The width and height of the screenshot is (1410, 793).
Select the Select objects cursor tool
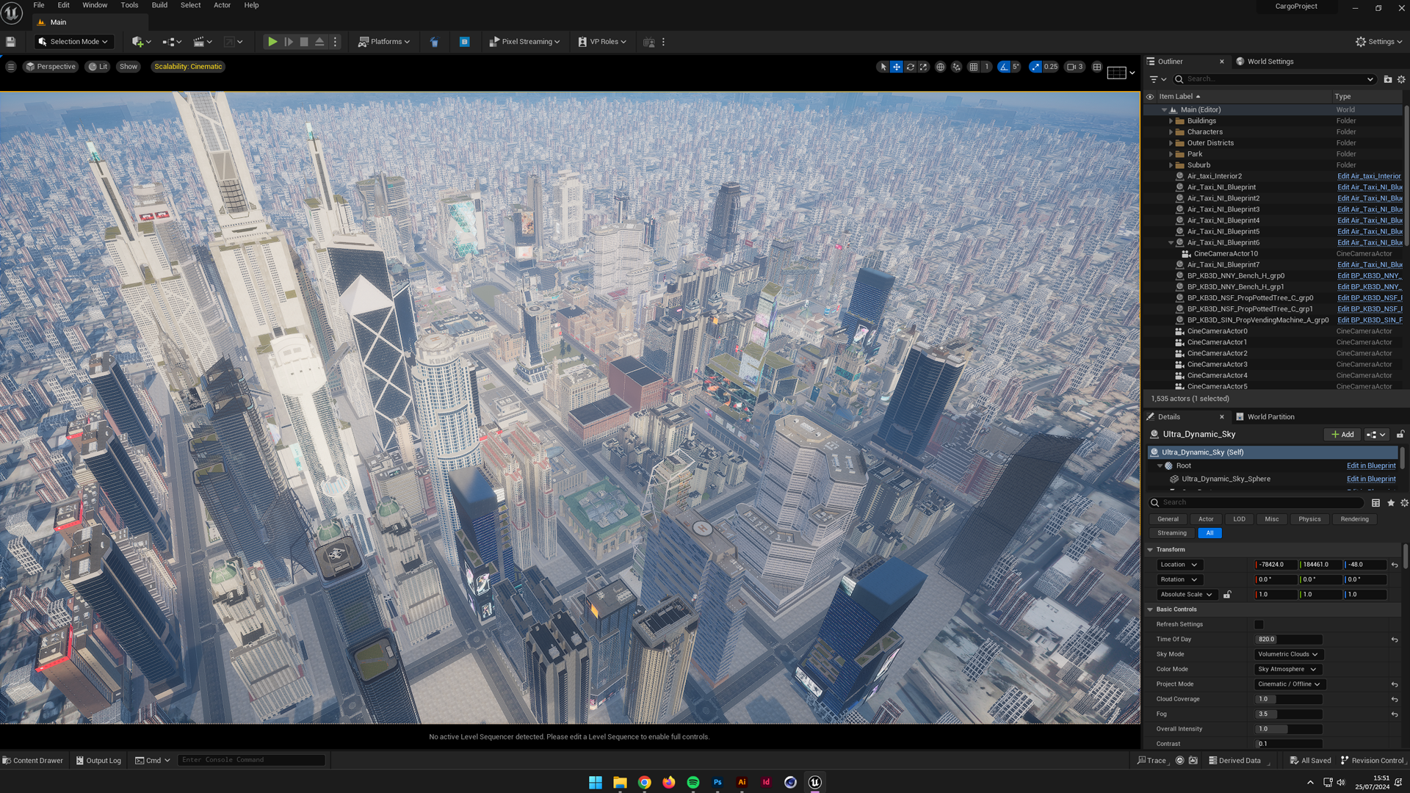tap(883, 67)
